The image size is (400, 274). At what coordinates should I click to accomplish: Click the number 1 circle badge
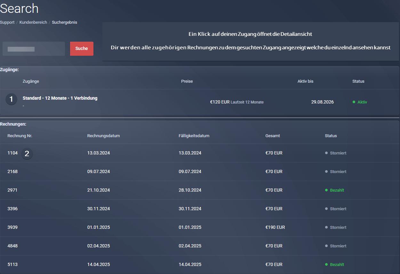click(x=11, y=99)
